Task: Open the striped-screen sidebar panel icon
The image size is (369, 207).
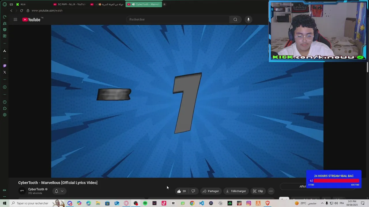Action: click(x=5, y=30)
